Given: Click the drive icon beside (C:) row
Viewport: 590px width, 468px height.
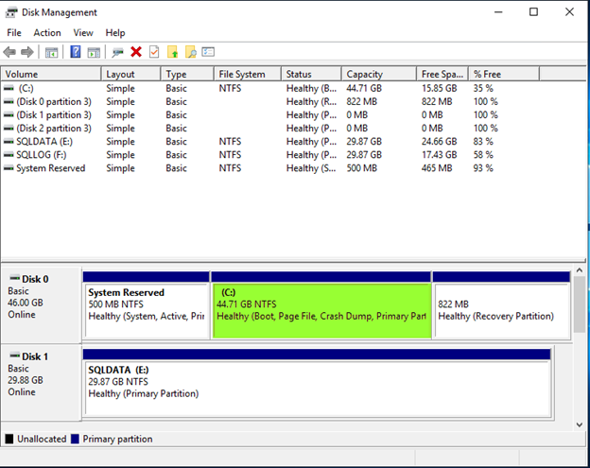Looking at the screenshot, I should point(9,89).
